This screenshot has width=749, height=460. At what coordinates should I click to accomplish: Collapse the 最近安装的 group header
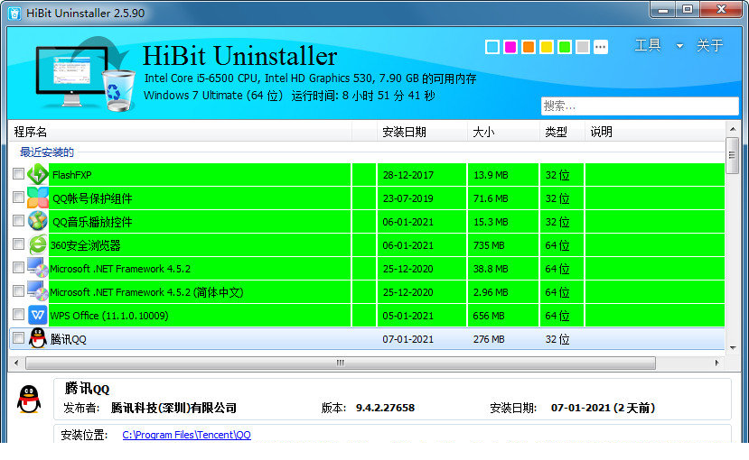(x=47, y=152)
